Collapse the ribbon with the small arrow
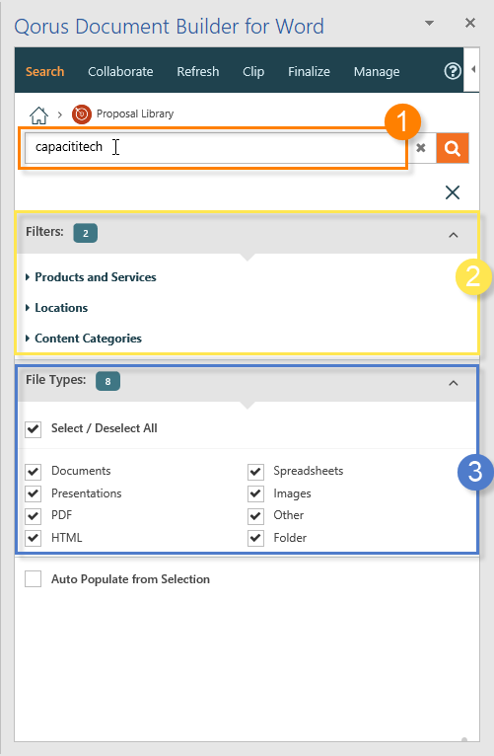The width and height of the screenshot is (494, 756). click(x=473, y=70)
